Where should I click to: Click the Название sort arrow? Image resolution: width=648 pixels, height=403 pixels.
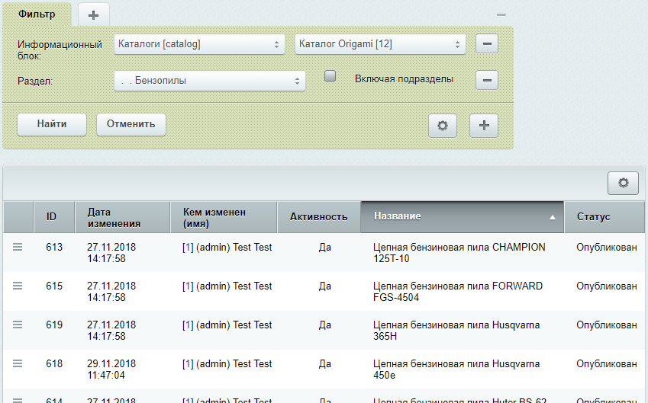[x=552, y=217]
